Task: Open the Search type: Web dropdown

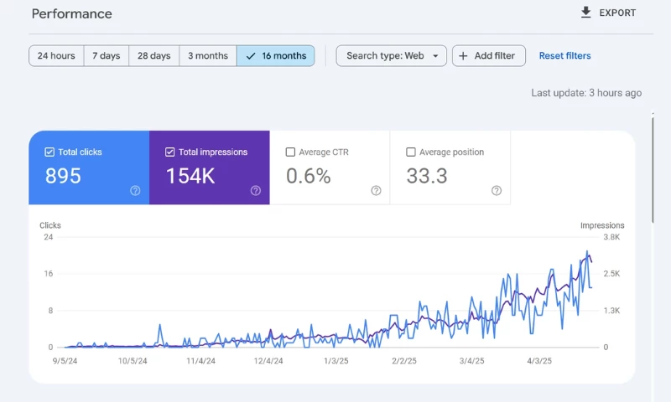Action: (391, 56)
